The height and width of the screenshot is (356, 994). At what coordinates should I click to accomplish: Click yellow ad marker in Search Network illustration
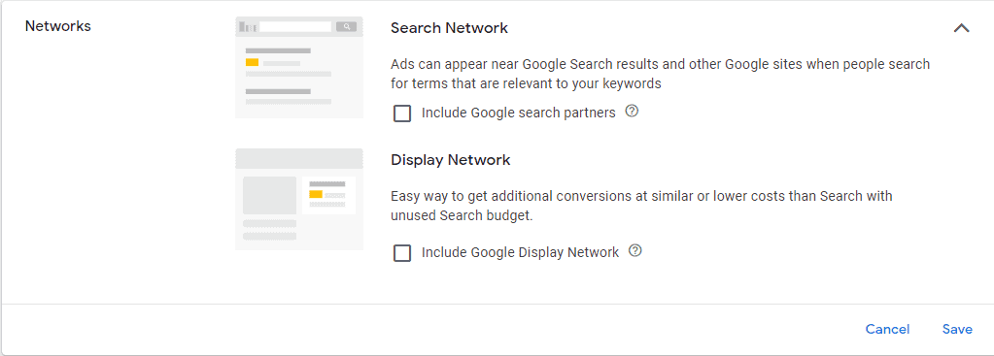pos(253,63)
